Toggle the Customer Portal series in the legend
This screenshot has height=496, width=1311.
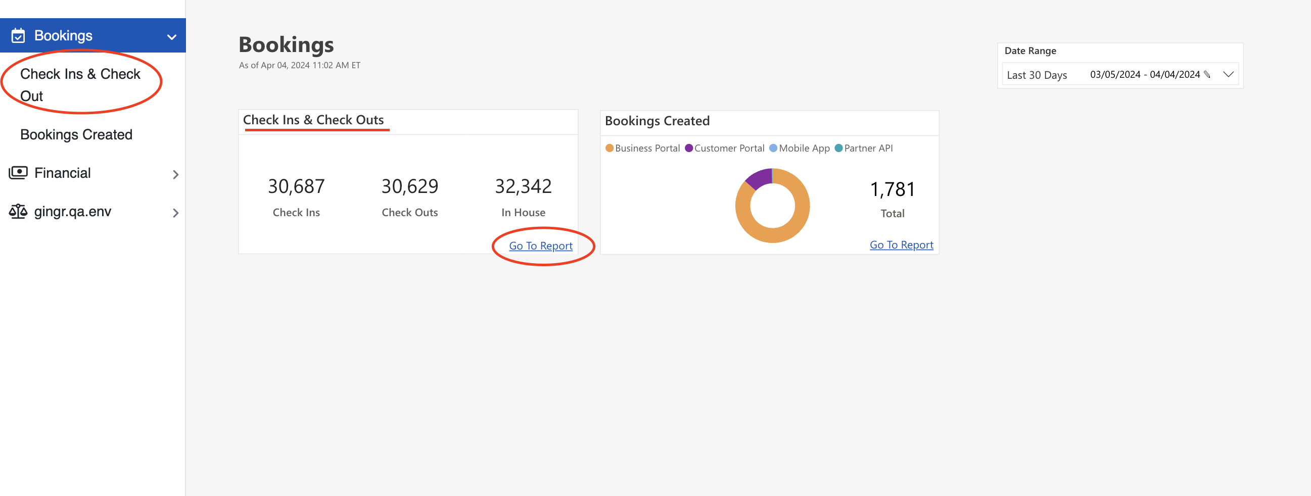(x=725, y=148)
